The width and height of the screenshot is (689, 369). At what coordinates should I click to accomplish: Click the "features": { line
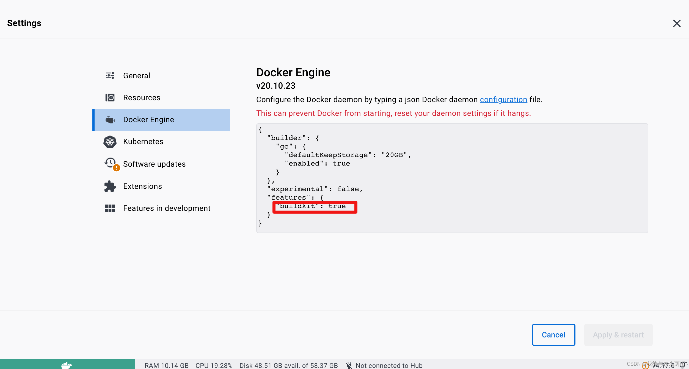[295, 198]
